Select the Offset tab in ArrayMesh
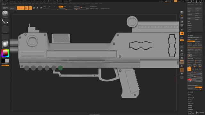 click(189, 69)
